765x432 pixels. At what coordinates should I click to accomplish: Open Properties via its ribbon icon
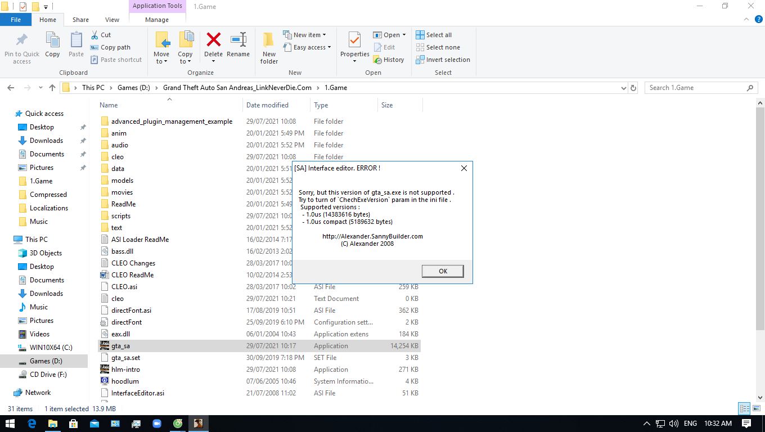click(354, 44)
